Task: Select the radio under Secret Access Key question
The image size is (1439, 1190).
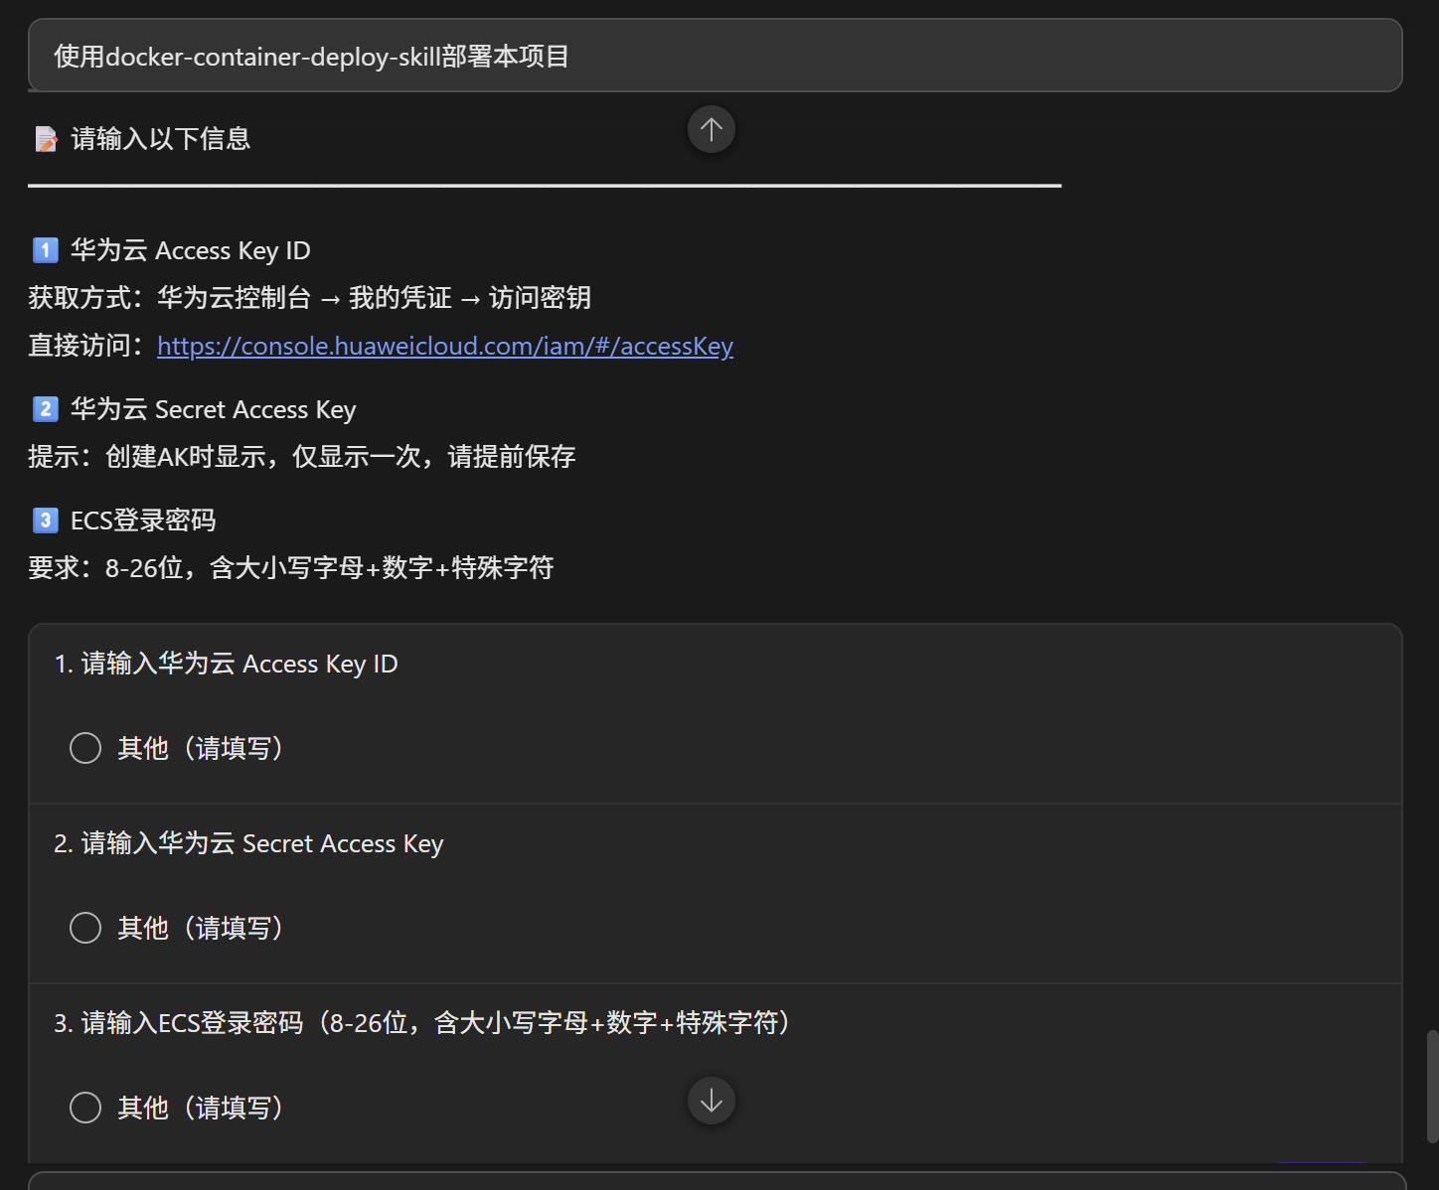Action: pos(85,928)
